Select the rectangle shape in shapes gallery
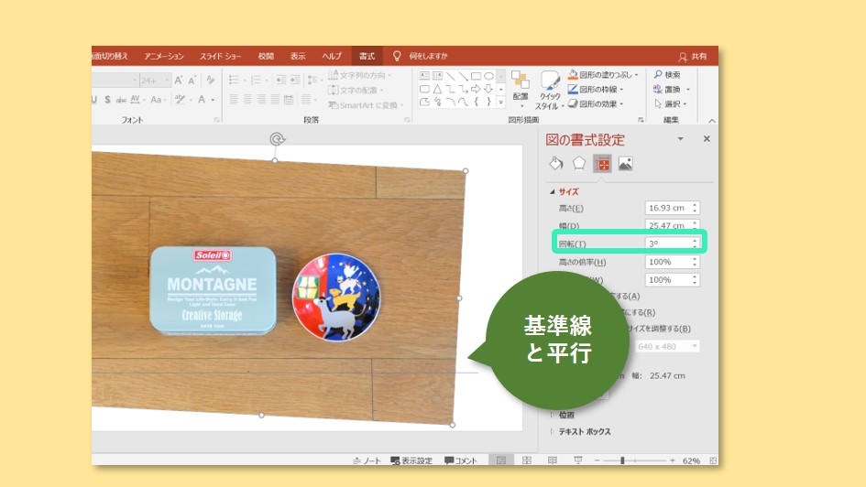This screenshot has height=487, width=866. [x=476, y=76]
